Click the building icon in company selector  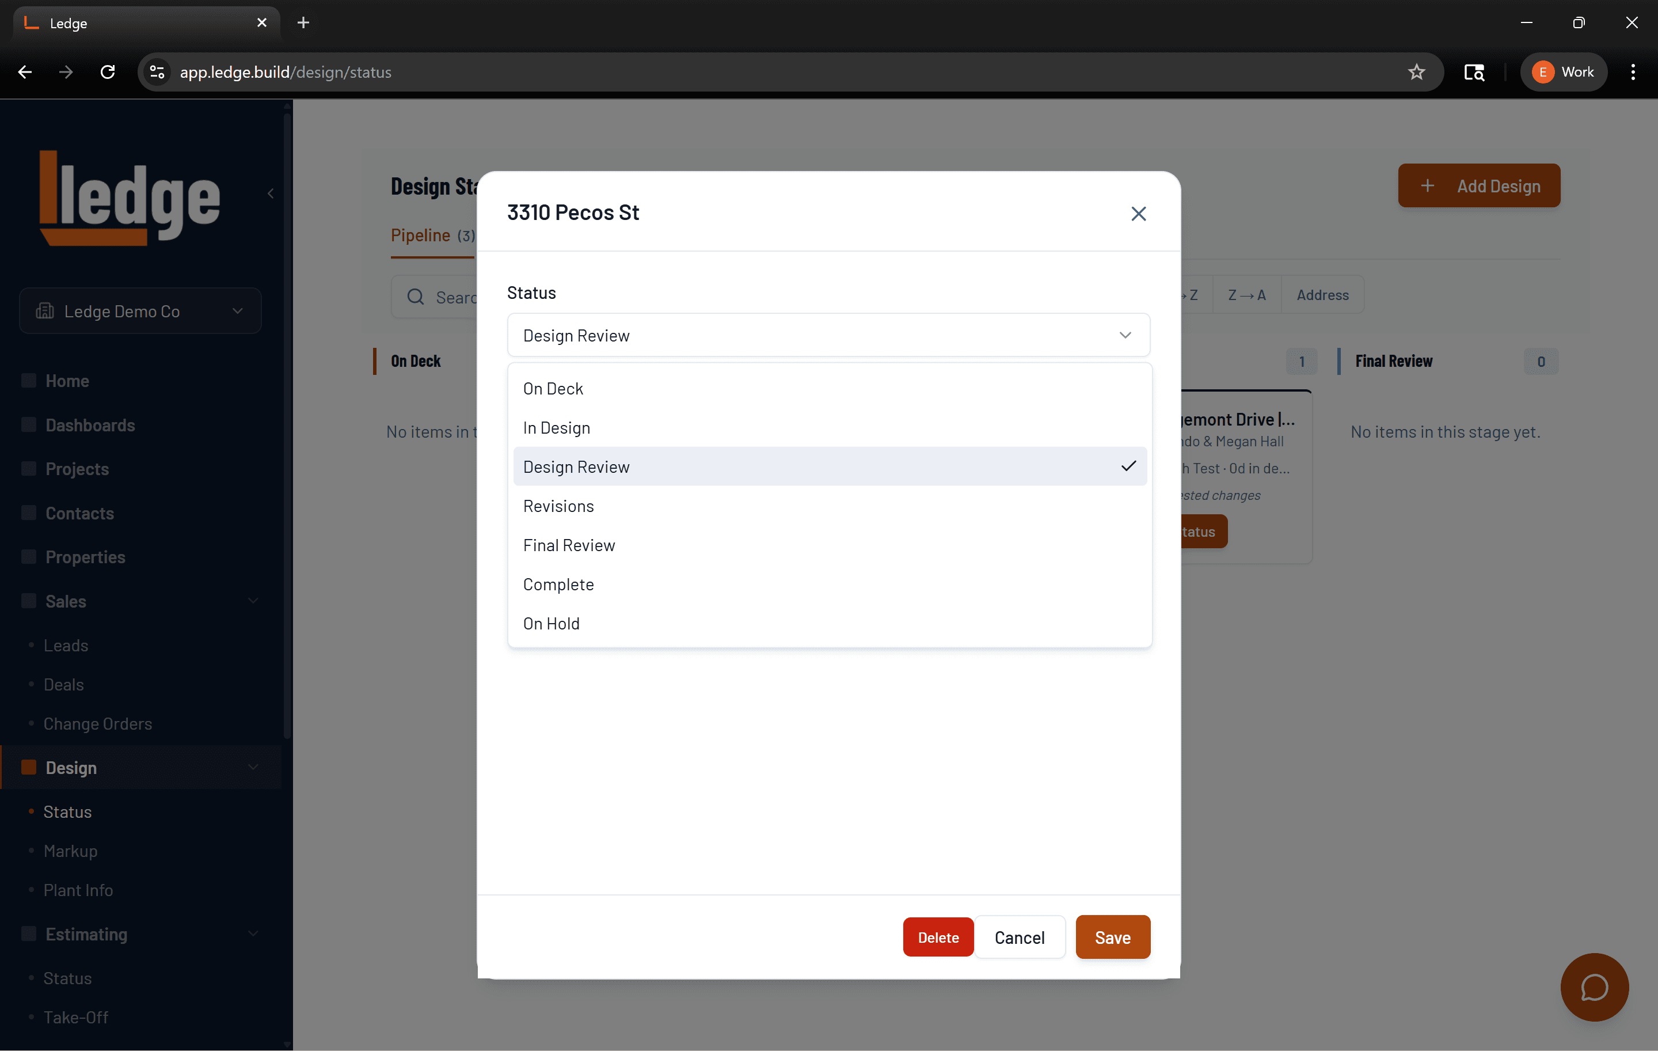pyautogui.click(x=45, y=310)
